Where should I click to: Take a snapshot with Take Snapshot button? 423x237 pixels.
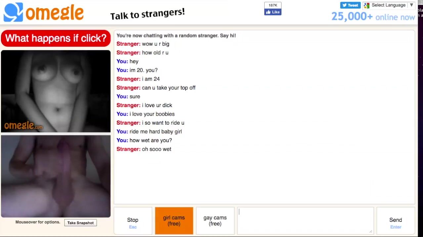[x=81, y=223]
